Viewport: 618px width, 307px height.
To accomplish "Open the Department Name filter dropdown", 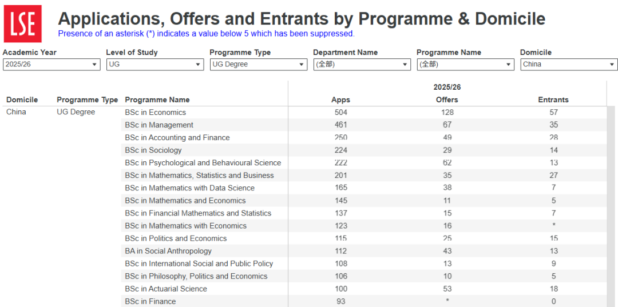I will pos(362,65).
